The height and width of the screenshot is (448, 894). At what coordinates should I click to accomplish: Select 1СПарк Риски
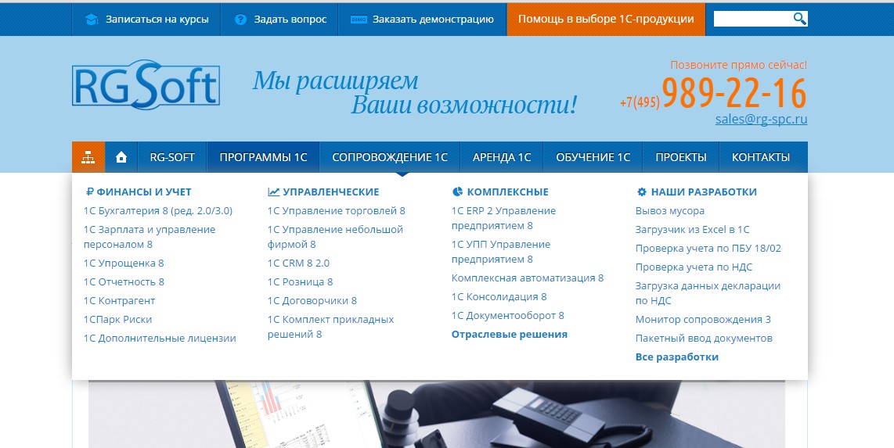point(117,319)
